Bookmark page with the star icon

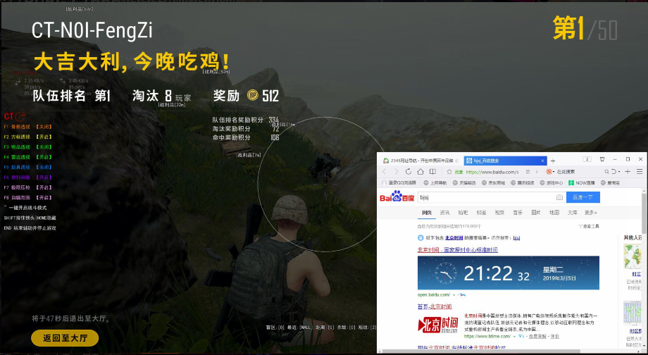[449, 172]
